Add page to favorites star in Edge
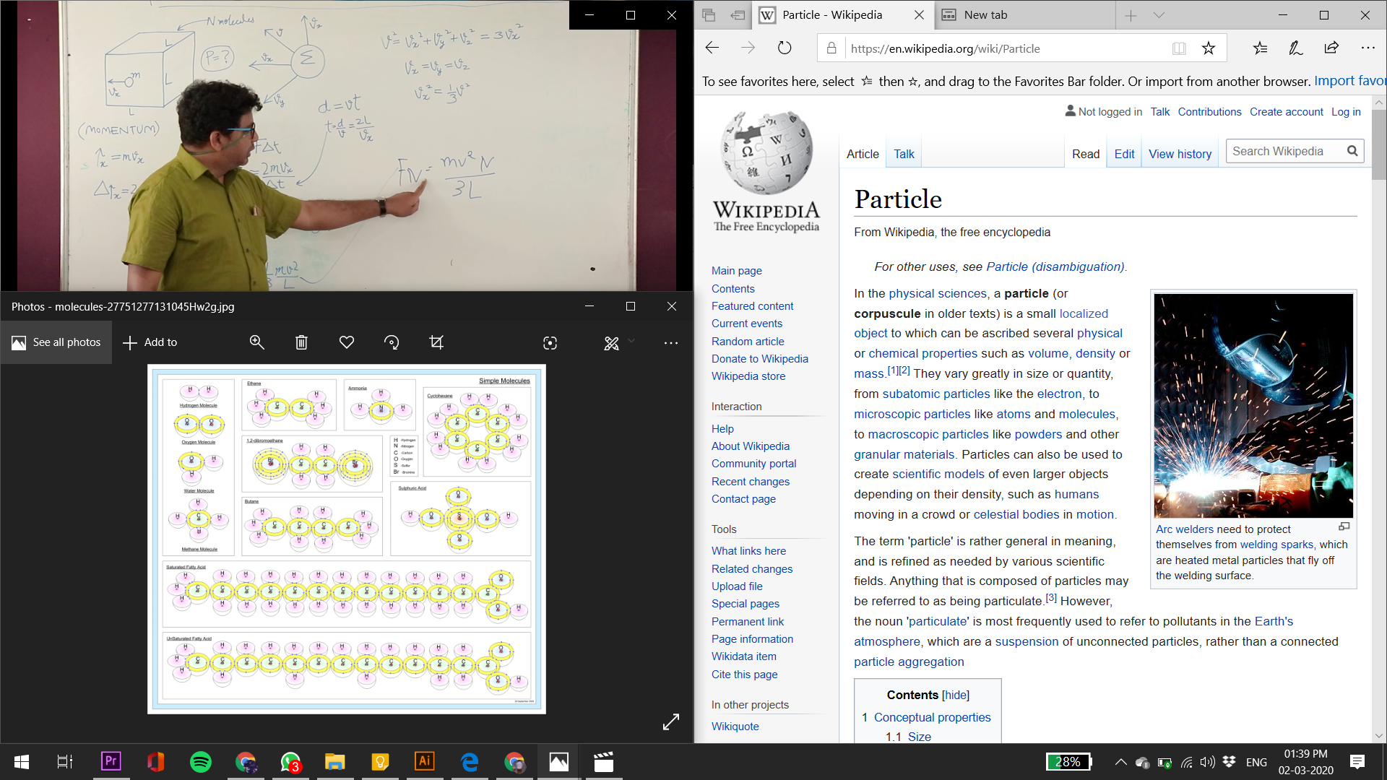The width and height of the screenshot is (1387, 780). point(1209,48)
